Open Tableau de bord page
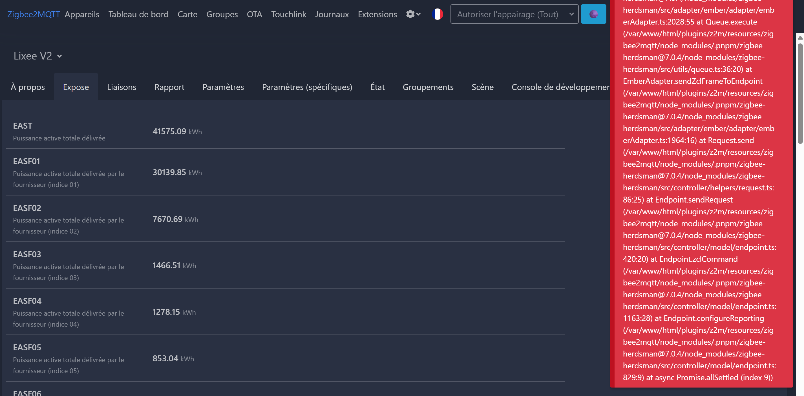This screenshot has height=396, width=804. tap(138, 14)
